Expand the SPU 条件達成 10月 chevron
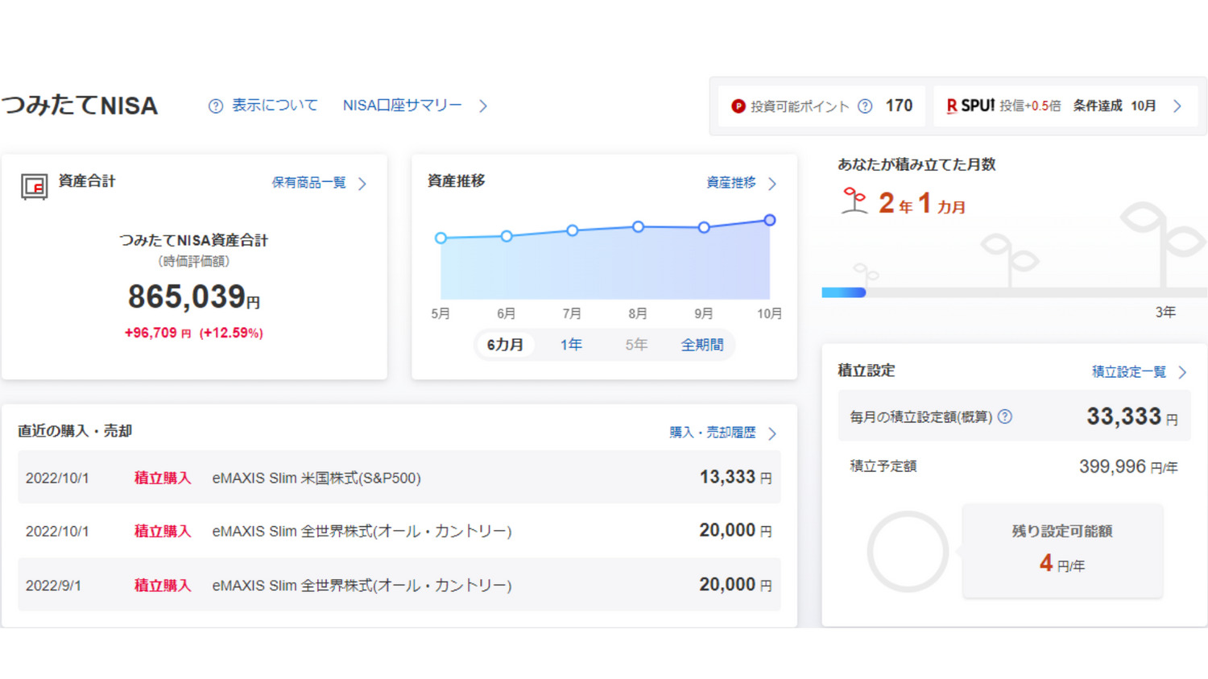 [1177, 106]
